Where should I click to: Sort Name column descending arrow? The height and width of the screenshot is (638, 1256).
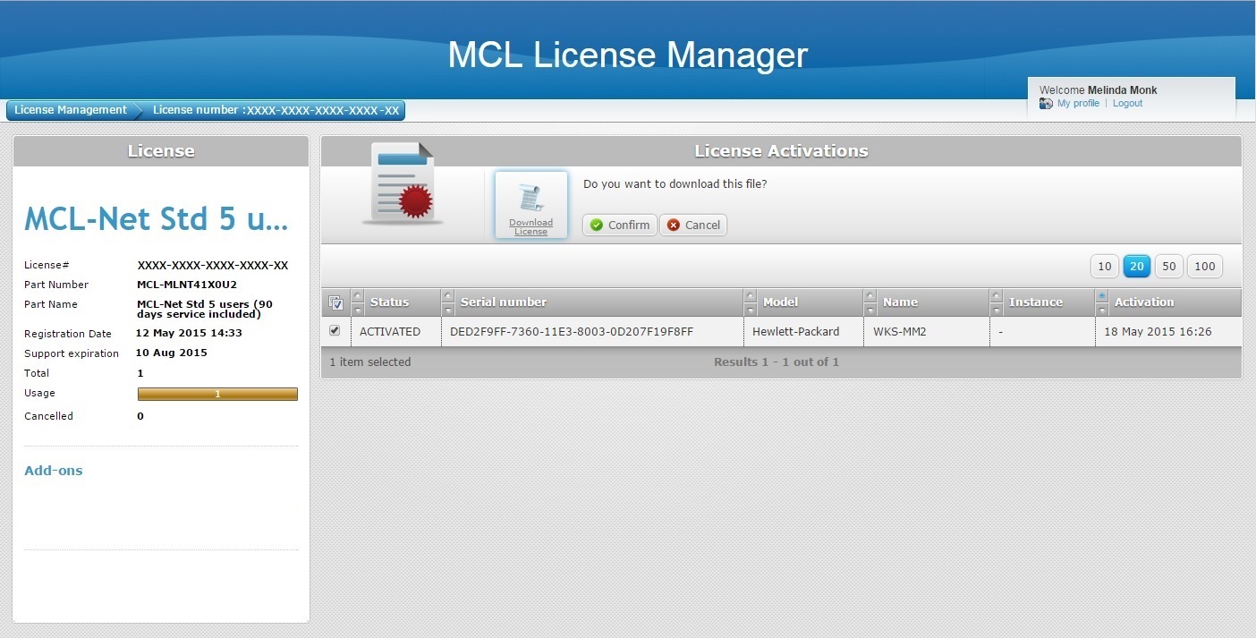[870, 310]
